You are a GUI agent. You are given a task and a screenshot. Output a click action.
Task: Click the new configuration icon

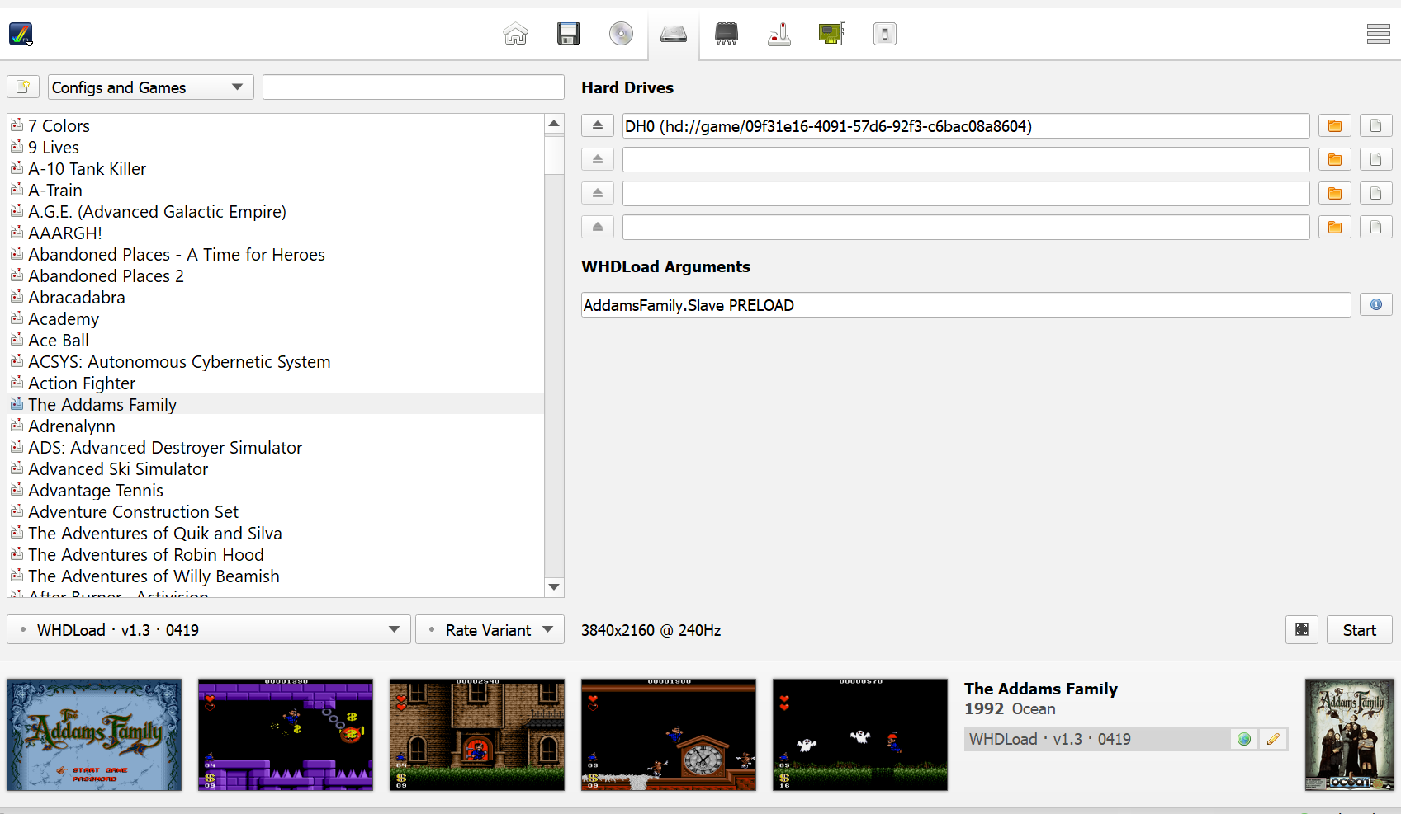click(x=23, y=87)
